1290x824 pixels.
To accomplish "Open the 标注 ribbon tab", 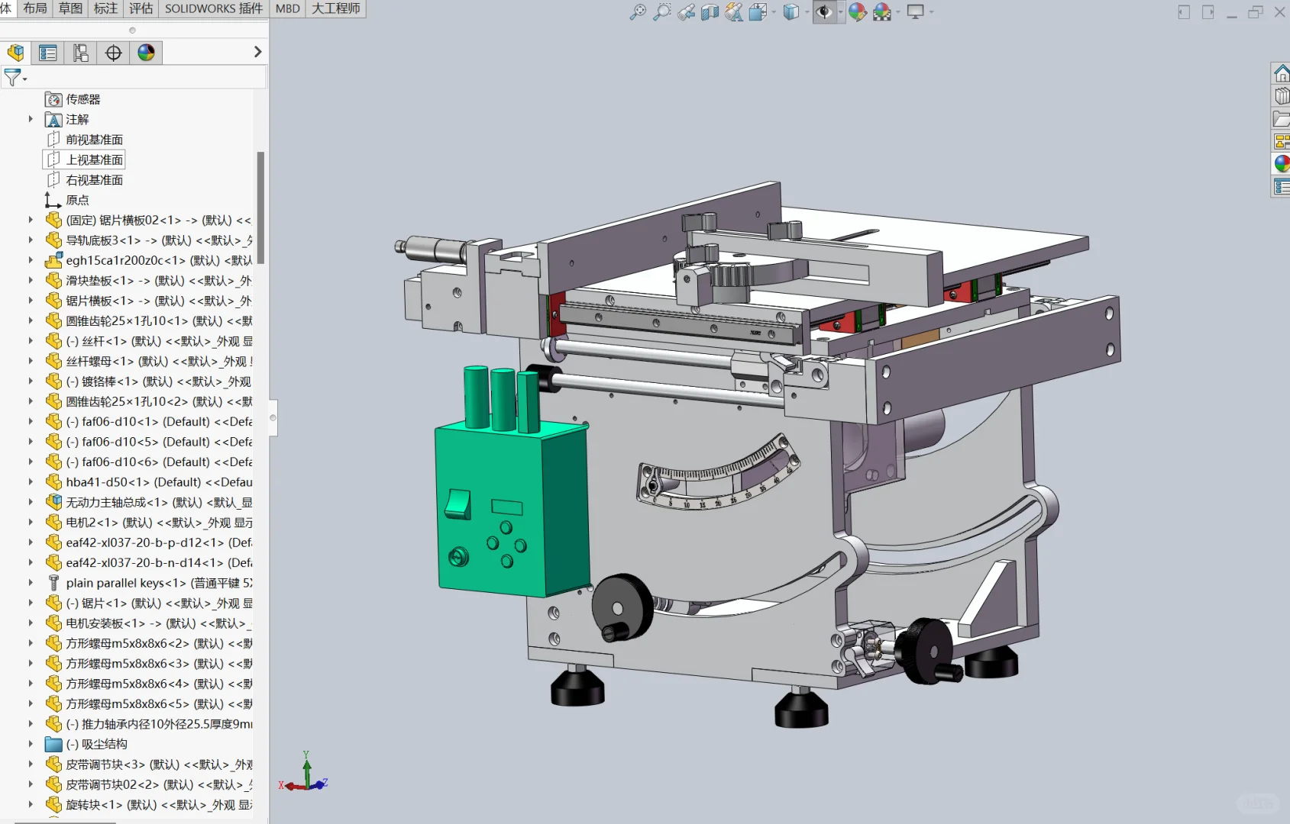I will click(105, 8).
